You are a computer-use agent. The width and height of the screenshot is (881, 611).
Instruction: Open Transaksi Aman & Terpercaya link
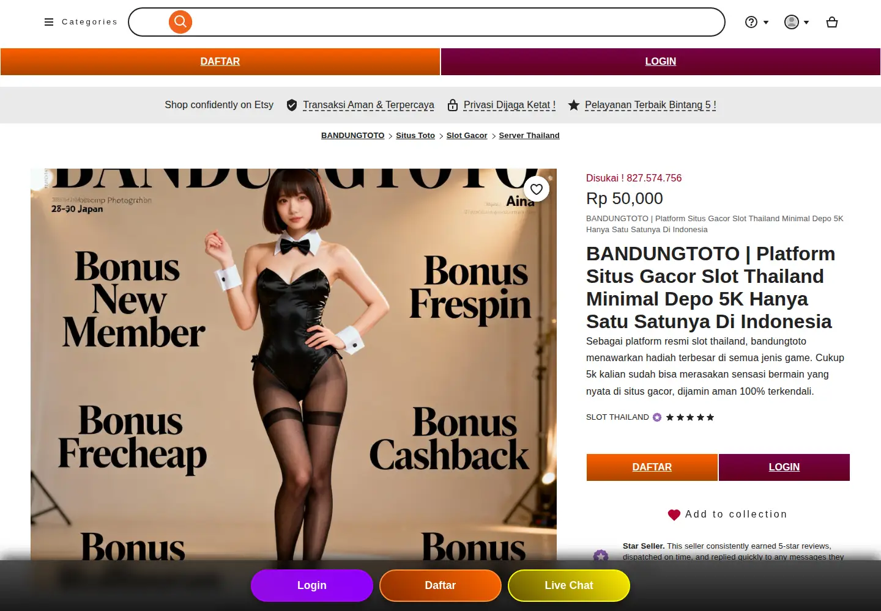(x=368, y=105)
